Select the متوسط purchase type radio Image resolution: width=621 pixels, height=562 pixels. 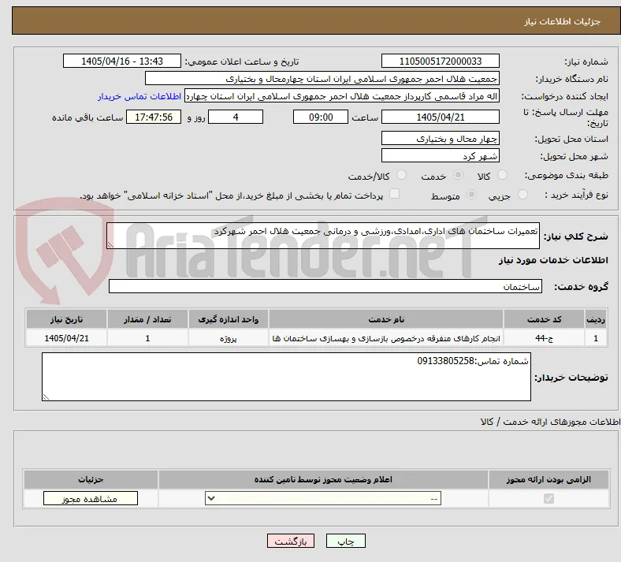tap(471, 194)
